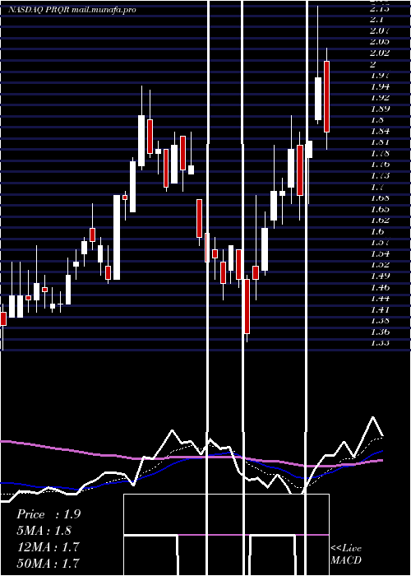Pick the 1.81 price axis label
Viewport: 411px width, 576px height.
(x=380, y=142)
